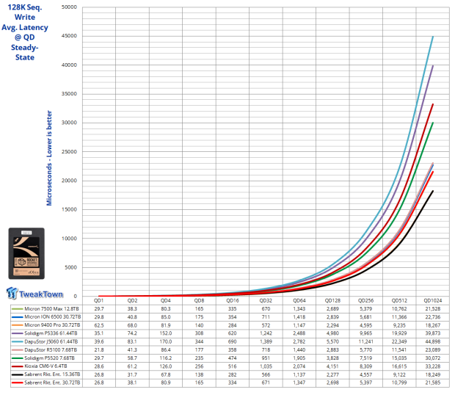
Task: Click the '11,241' DapuStor J5060 QD256 cell
Action: [x=366, y=341]
